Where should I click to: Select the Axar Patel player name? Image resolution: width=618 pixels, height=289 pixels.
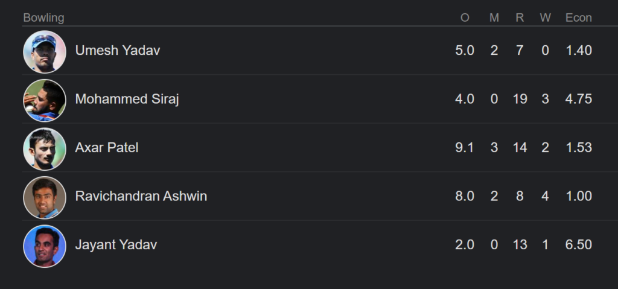pyautogui.click(x=107, y=147)
